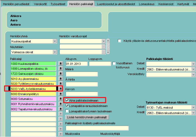Open the Palkkalajin tiliöinti Debet dropdown
196x137 pixels.
pyautogui.click(x=193, y=64)
